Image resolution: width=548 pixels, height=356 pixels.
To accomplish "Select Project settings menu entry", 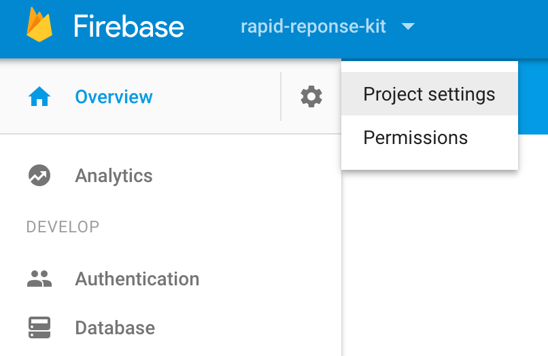I will [x=429, y=94].
